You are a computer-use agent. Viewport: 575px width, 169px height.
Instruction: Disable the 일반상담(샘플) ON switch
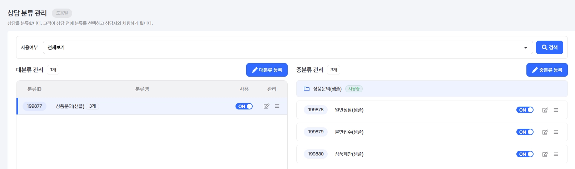[x=525, y=110]
